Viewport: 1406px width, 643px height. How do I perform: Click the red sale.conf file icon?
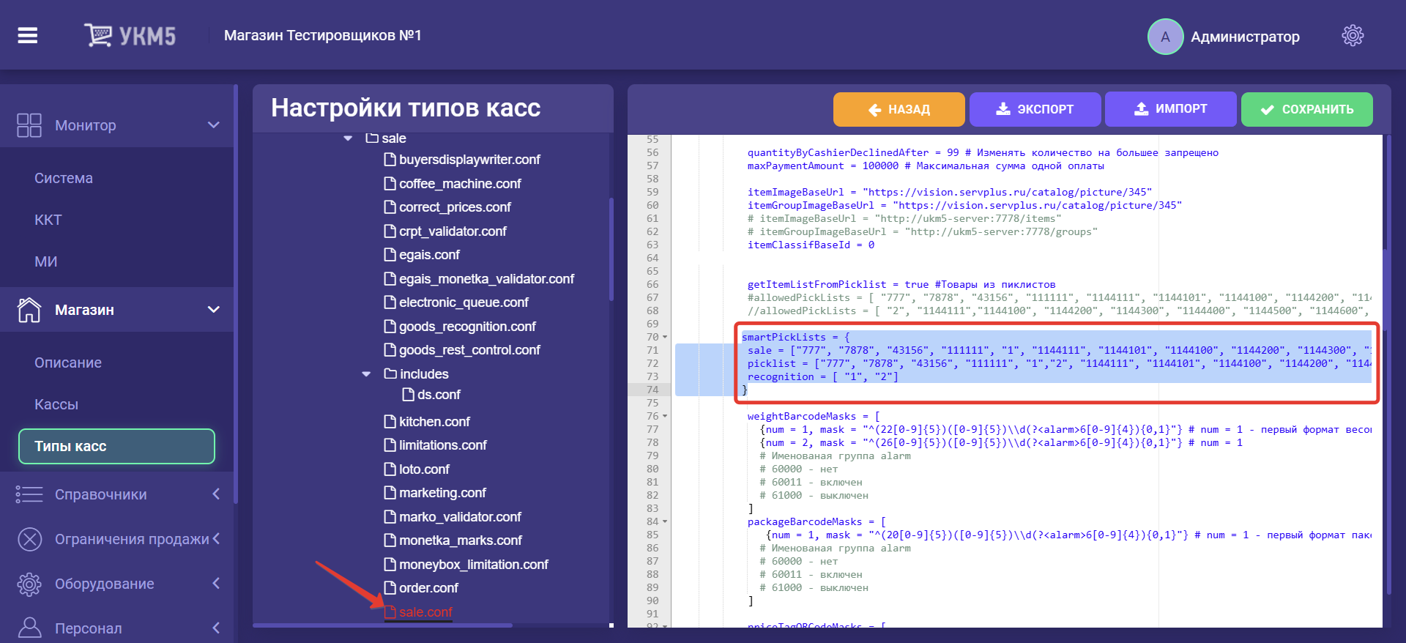(390, 612)
